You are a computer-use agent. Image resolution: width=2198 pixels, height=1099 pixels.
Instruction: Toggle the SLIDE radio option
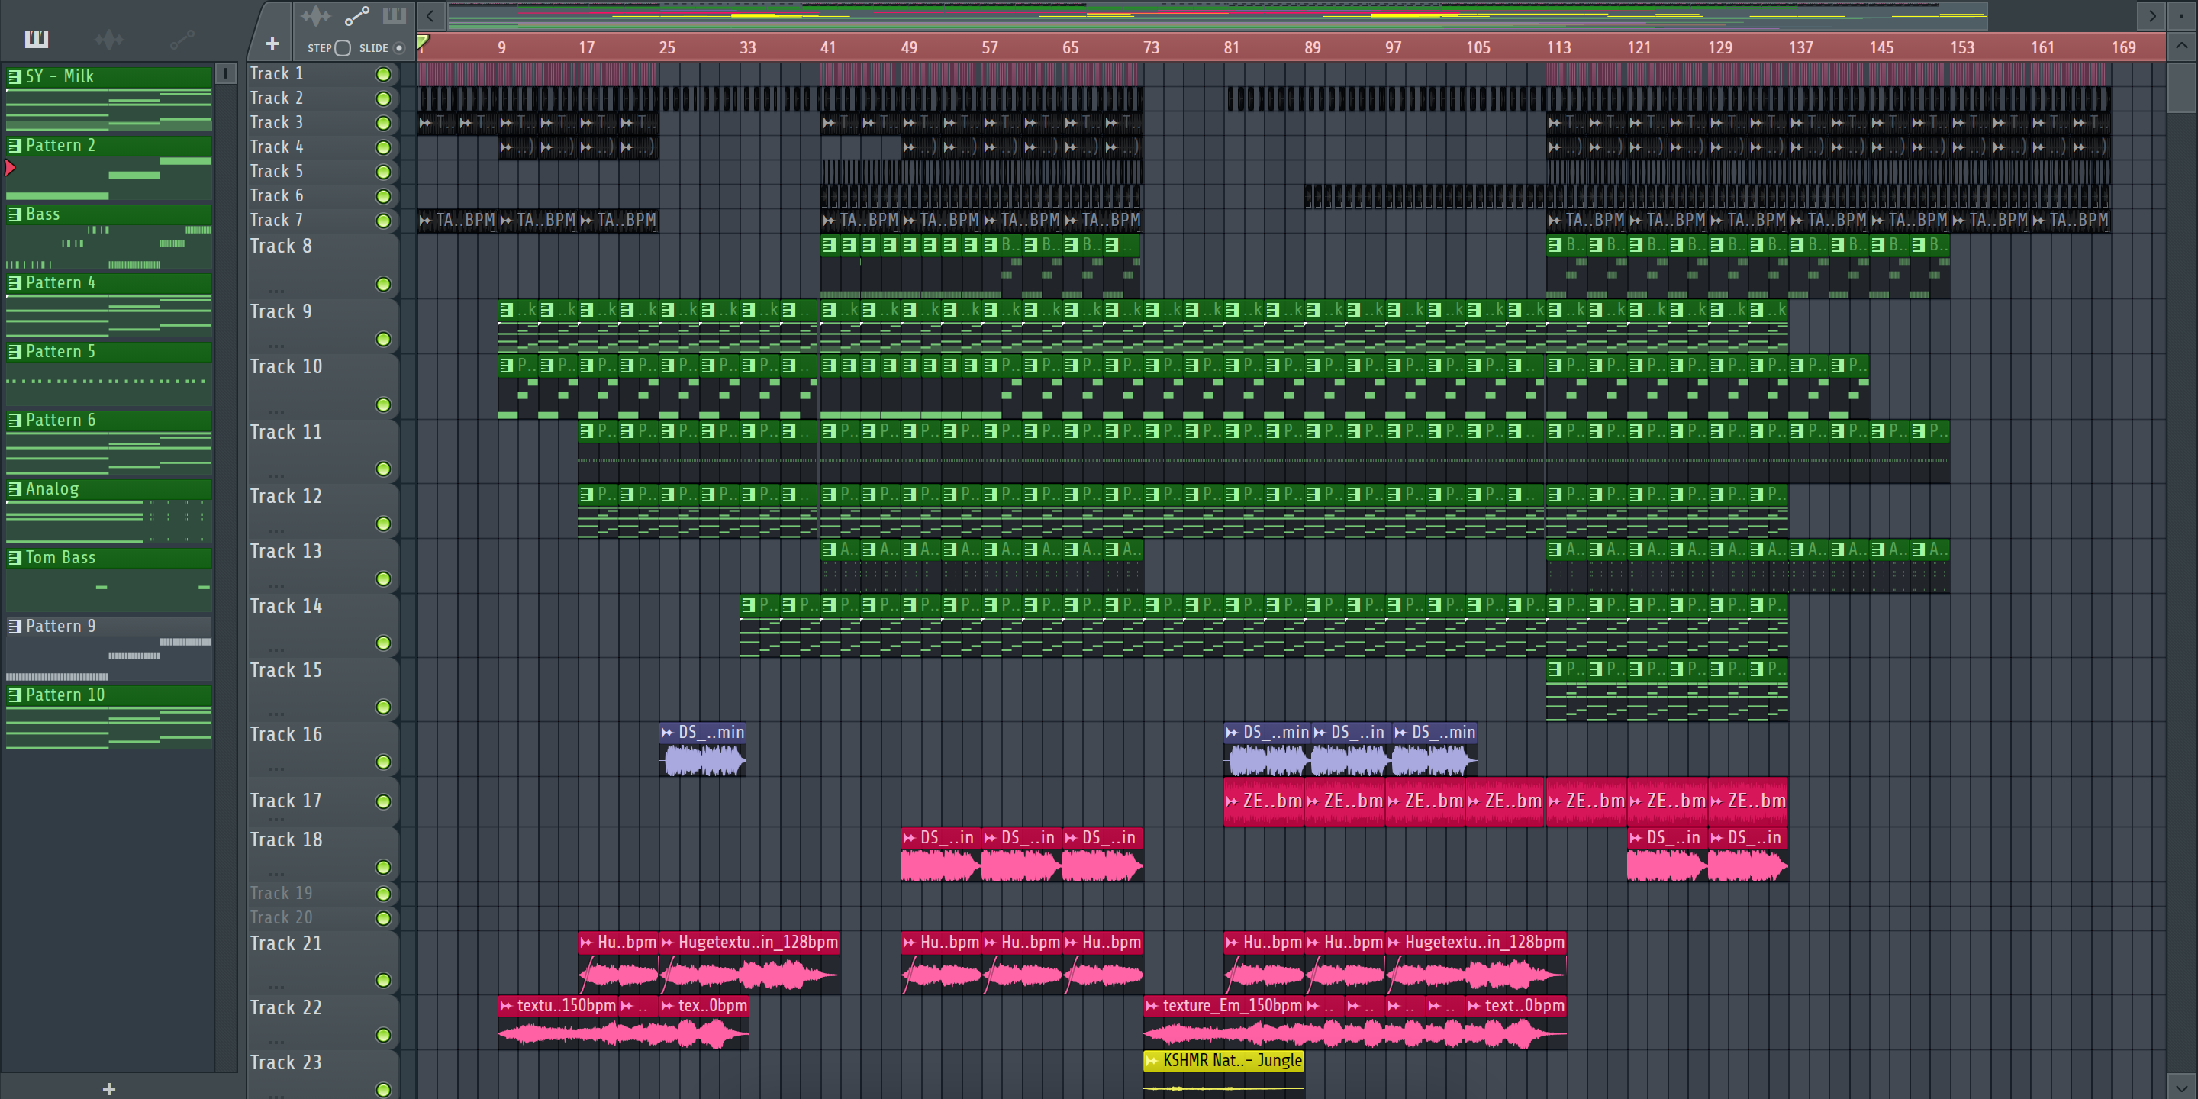pos(398,48)
